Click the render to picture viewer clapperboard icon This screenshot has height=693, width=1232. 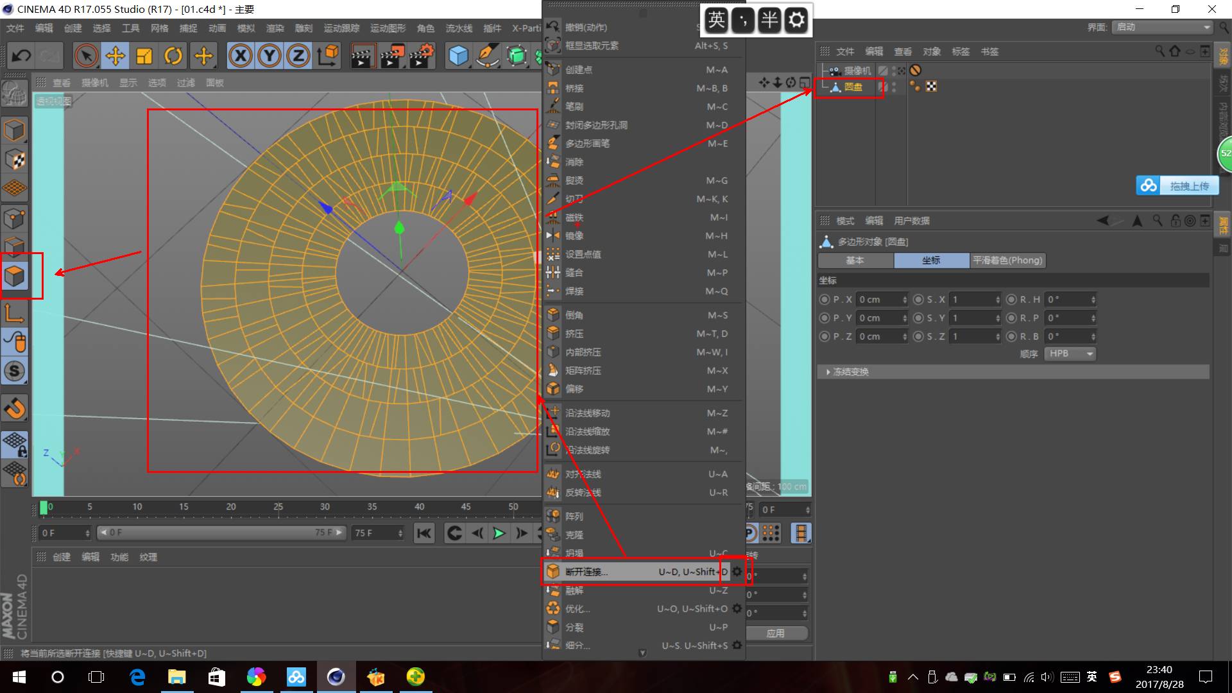click(x=391, y=56)
